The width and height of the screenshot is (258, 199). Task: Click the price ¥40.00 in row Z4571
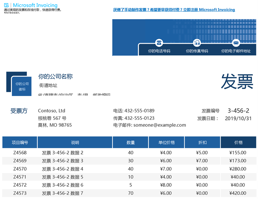tap(238, 177)
